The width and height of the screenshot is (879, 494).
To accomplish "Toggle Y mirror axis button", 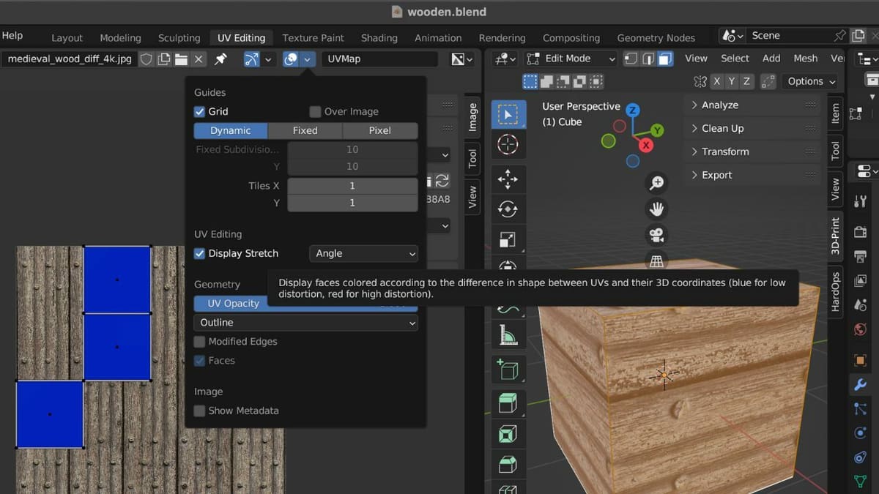I will [732, 81].
